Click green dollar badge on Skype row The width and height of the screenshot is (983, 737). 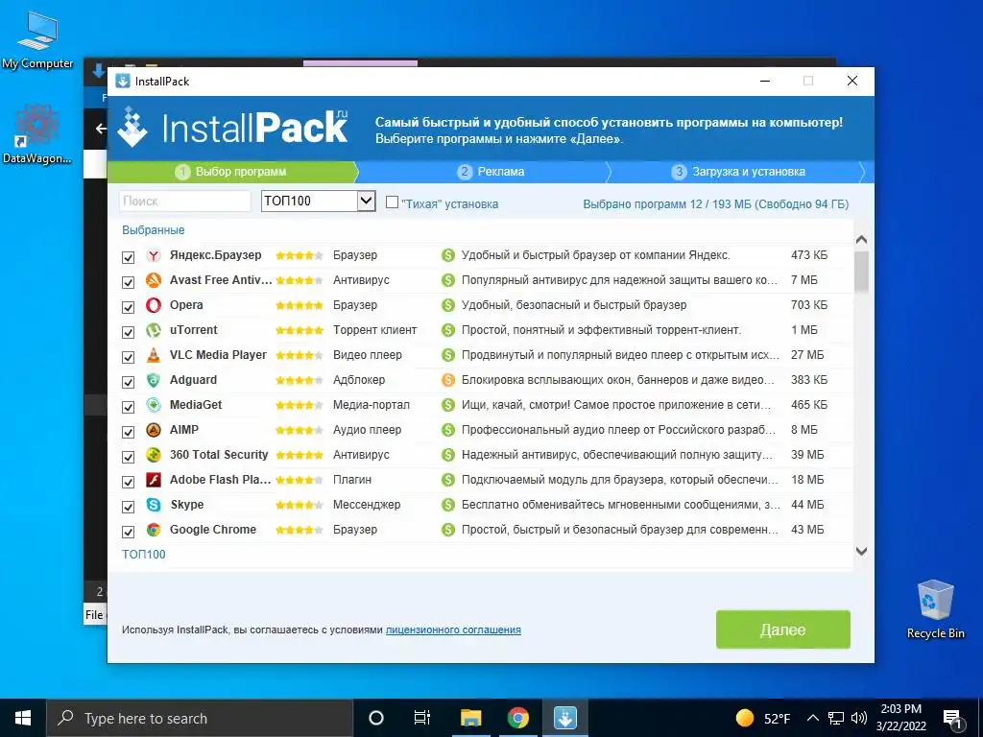pos(447,505)
